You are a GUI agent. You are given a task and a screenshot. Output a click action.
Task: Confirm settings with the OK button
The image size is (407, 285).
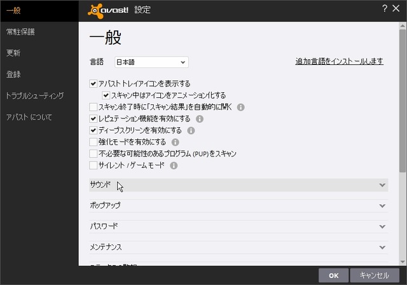coord(333,275)
